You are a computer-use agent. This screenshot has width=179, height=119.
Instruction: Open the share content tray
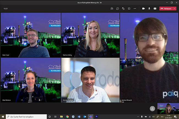[155, 9]
